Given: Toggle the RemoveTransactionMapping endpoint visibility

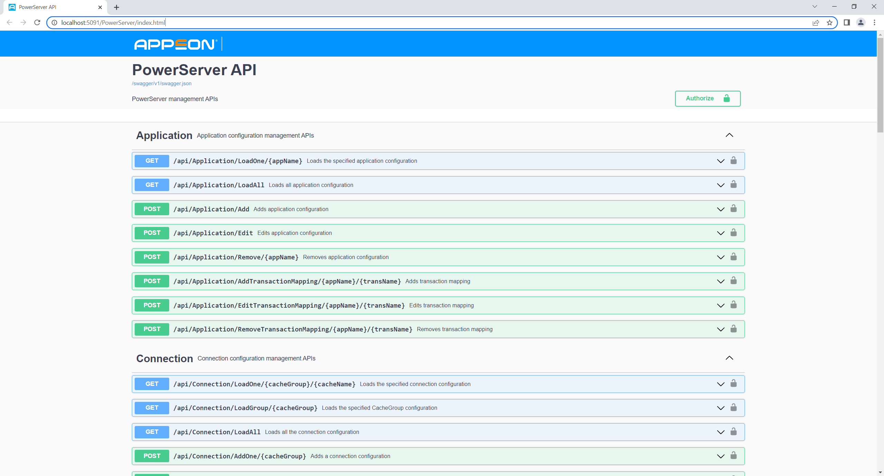Looking at the screenshot, I should (x=721, y=329).
